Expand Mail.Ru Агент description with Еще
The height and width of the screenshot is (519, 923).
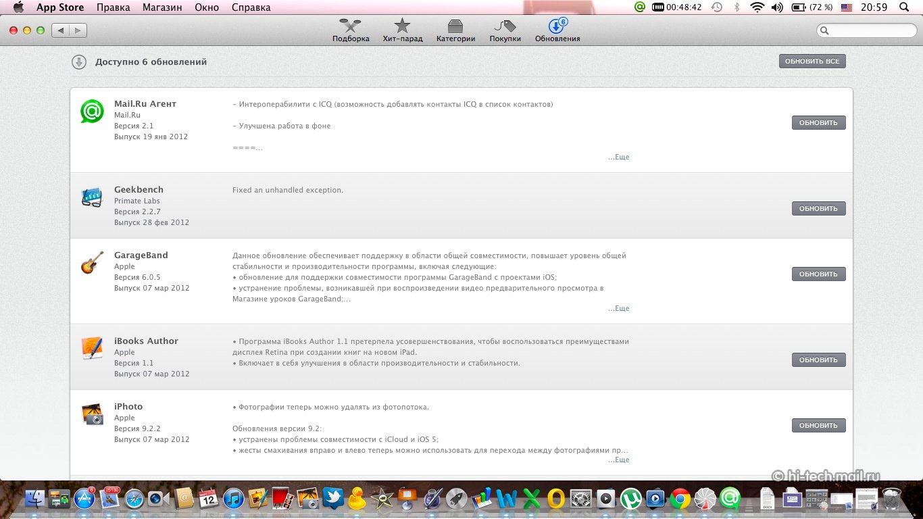(618, 157)
